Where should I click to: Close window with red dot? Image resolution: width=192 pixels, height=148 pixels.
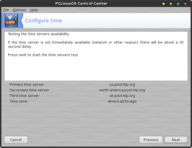(185, 4)
